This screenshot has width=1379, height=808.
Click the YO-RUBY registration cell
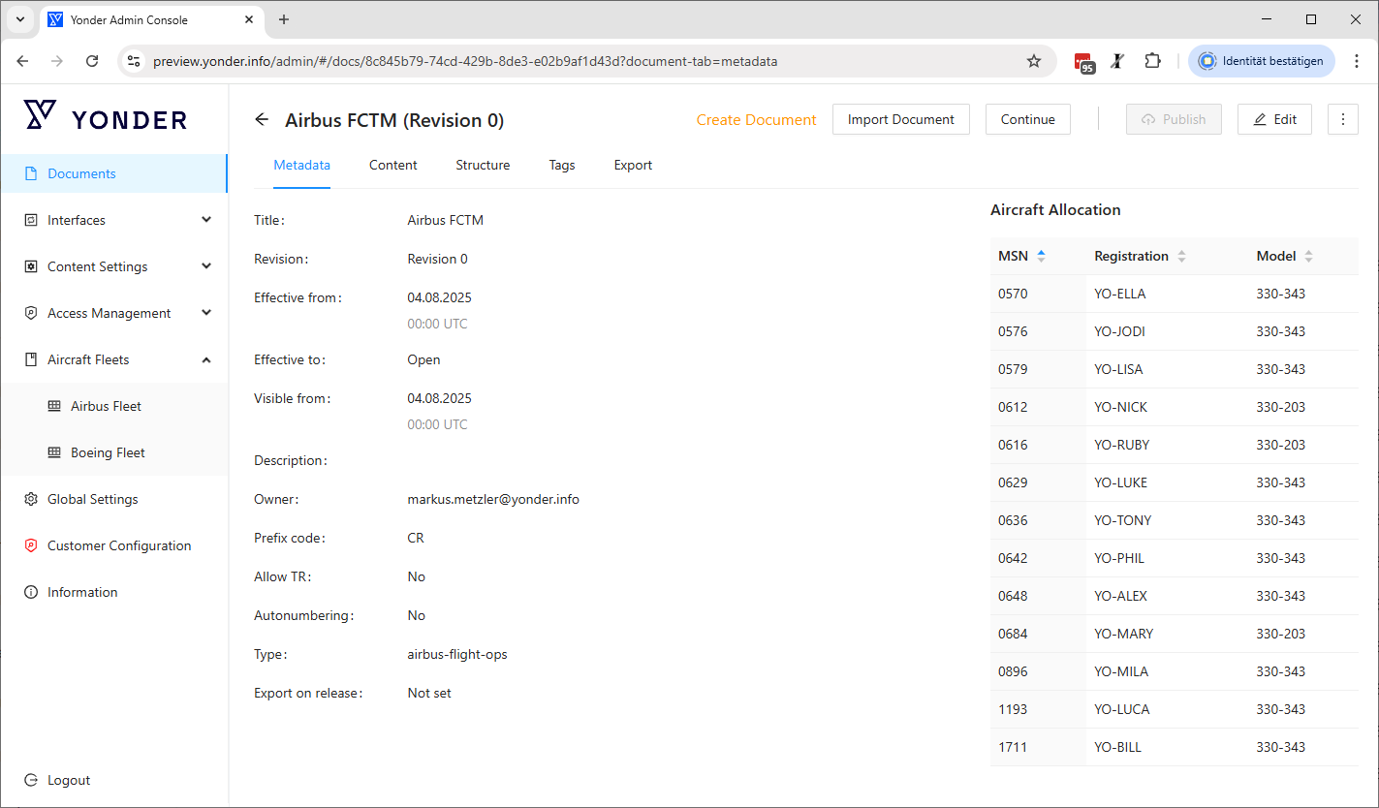tap(1167, 445)
